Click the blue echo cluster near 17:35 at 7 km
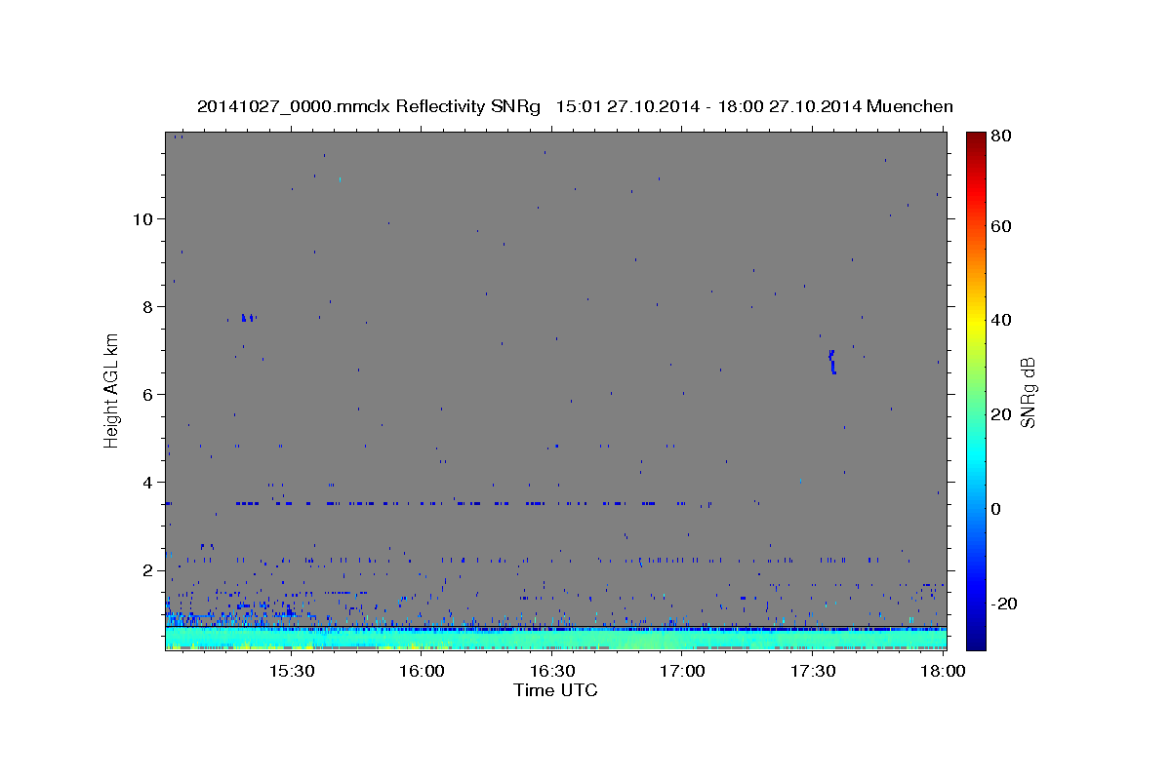This screenshot has height=780, width=1171. tap(831, 362)
